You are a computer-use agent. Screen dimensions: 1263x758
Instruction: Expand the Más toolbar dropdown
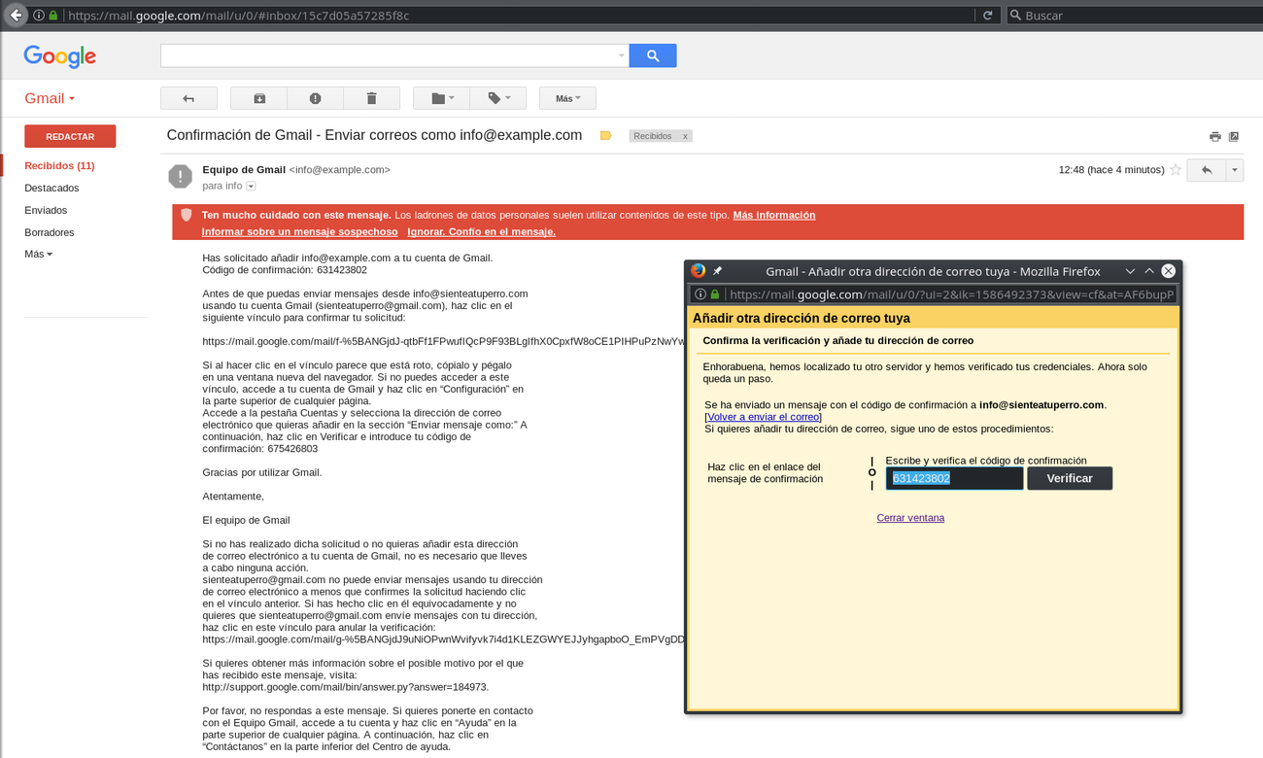pos(567,98)
